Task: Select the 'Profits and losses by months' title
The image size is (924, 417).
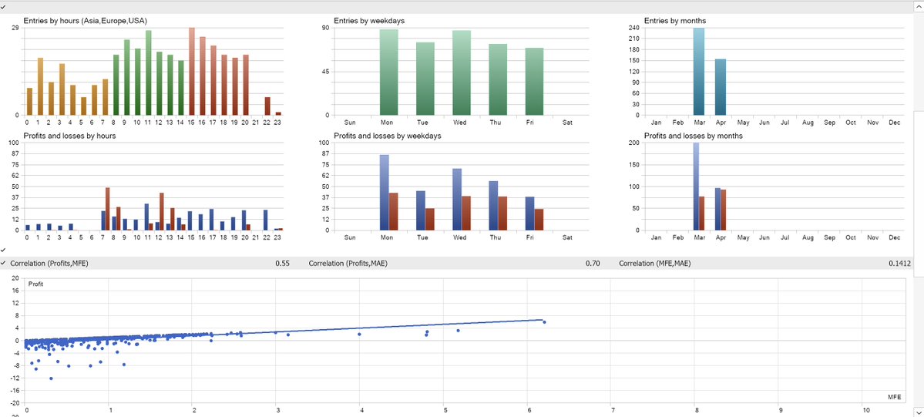Action: [x=693, y=136]
